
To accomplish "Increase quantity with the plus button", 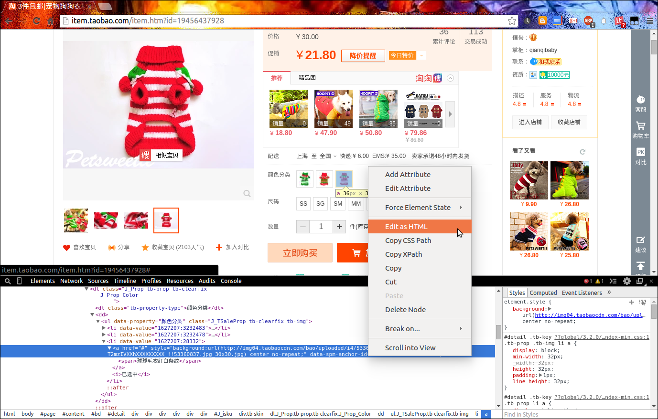I will point(339,227).
